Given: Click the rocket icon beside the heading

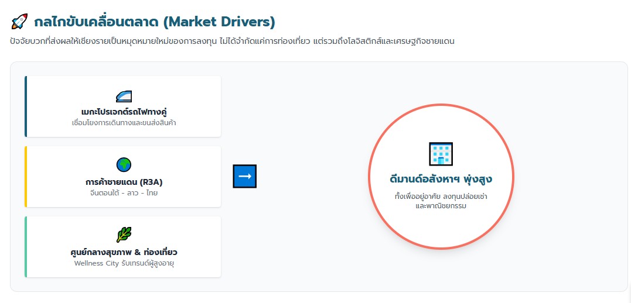Looking at the screenshot, I should pyautogui.click(x=19, y=22).
